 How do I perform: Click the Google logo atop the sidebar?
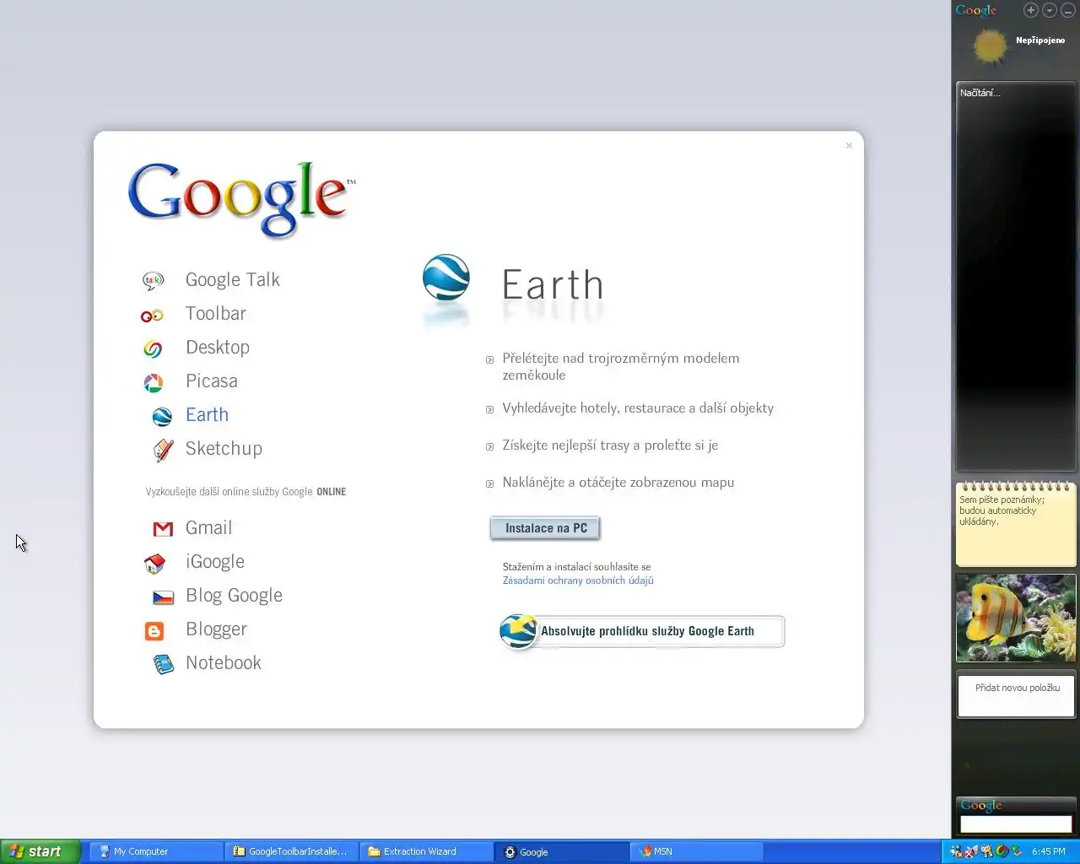976,10
